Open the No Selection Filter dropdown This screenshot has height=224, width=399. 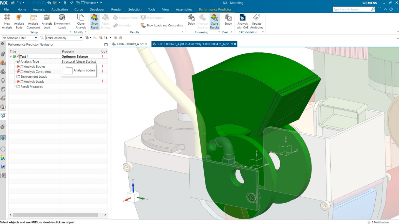tap(20, 38)
